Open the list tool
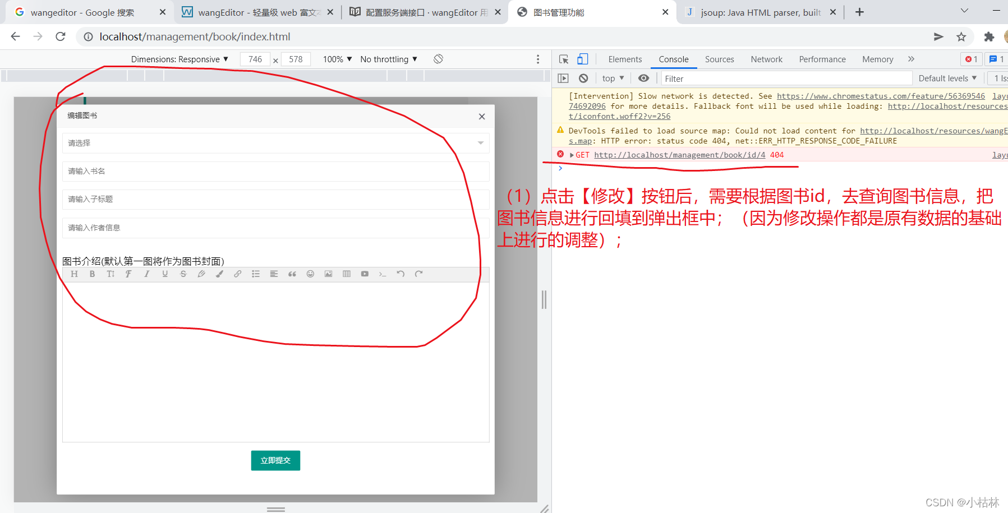Screen dimensions: 1008x513 tap(256, 274)
